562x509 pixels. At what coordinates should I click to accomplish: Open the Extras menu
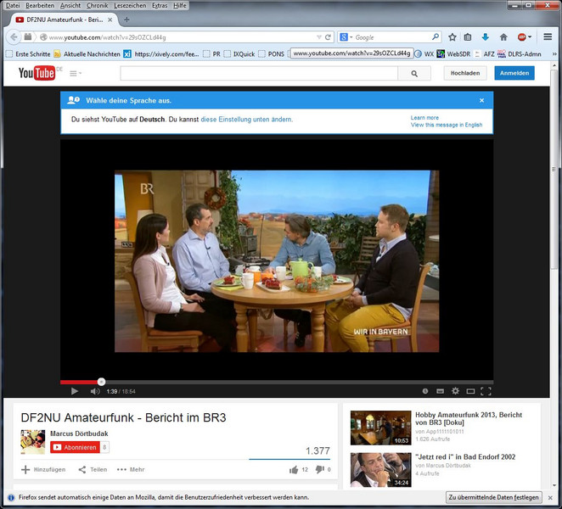click(x=160, y=5)
